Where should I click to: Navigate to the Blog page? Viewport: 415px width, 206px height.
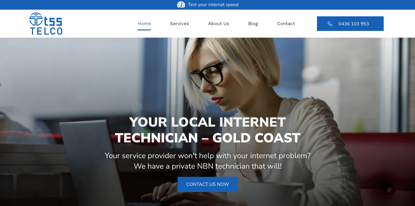(x=253, y=24)
